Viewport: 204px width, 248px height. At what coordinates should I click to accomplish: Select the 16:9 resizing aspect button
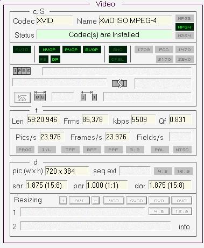pyautogui.click(x=181, y=211)
